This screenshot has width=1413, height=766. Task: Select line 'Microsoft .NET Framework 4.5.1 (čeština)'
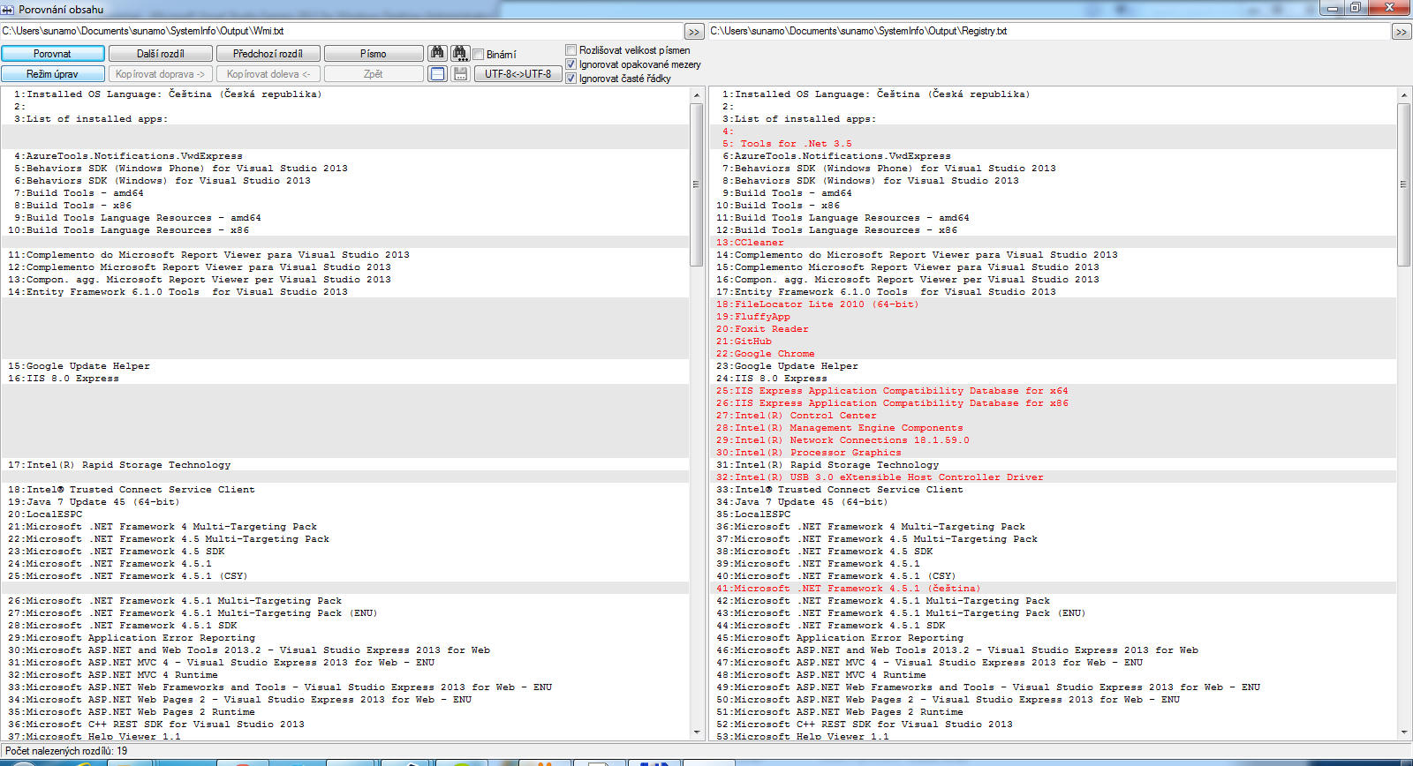pyautogui.click(x=1053, y=589)
